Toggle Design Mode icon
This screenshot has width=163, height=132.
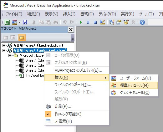(x=103, y=22)
